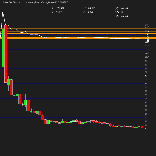Viewport: 156px width, 156px height.
Task: Click the 83 price axis label
Action: tap(146, 72)
